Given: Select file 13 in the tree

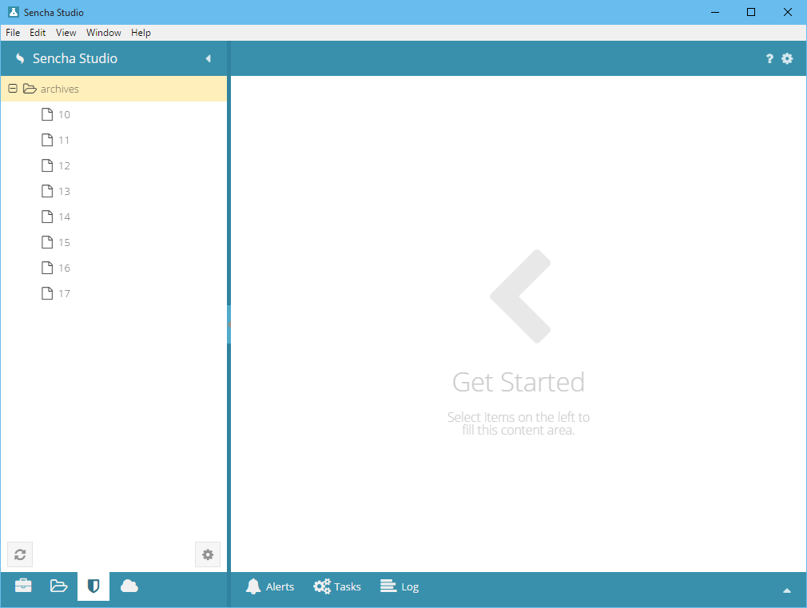Looking at the screenshot, I should tap(113, 191).
